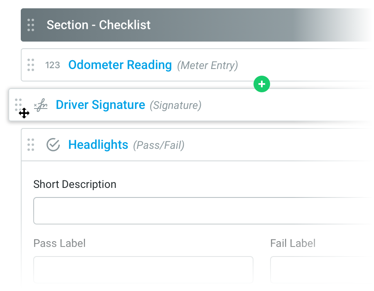Open the Odometer Reading item
Screen dimensions: 374x291
(120, 65)
